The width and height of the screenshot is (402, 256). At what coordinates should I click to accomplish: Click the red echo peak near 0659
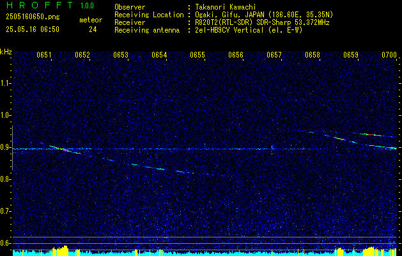[x=371, y=134]
